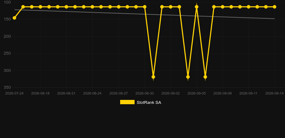Image resolution: width=285 pixels, height=138 pixels.
Task: Toggle the SlotRank SA legend entry
Action: point(140,102)
